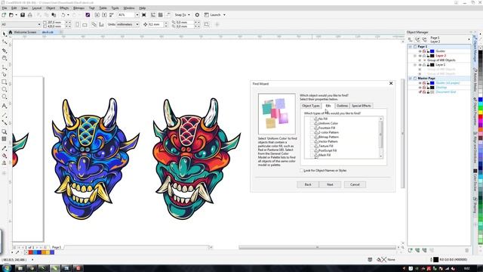Open the Launch dropdown
This screenshot has width=483, height=272.
(224, 15)
